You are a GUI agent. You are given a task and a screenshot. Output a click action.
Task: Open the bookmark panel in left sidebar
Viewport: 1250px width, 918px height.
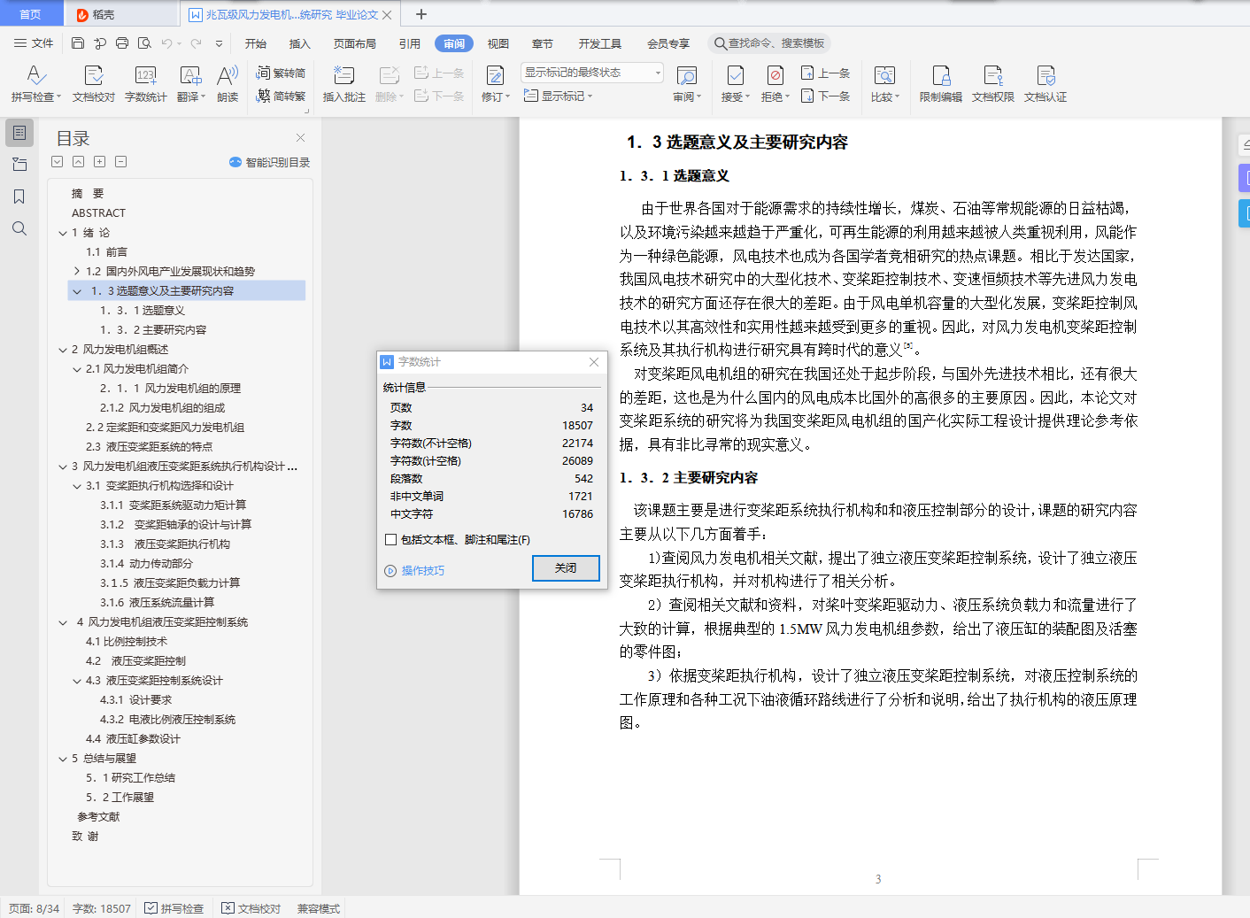19,197
